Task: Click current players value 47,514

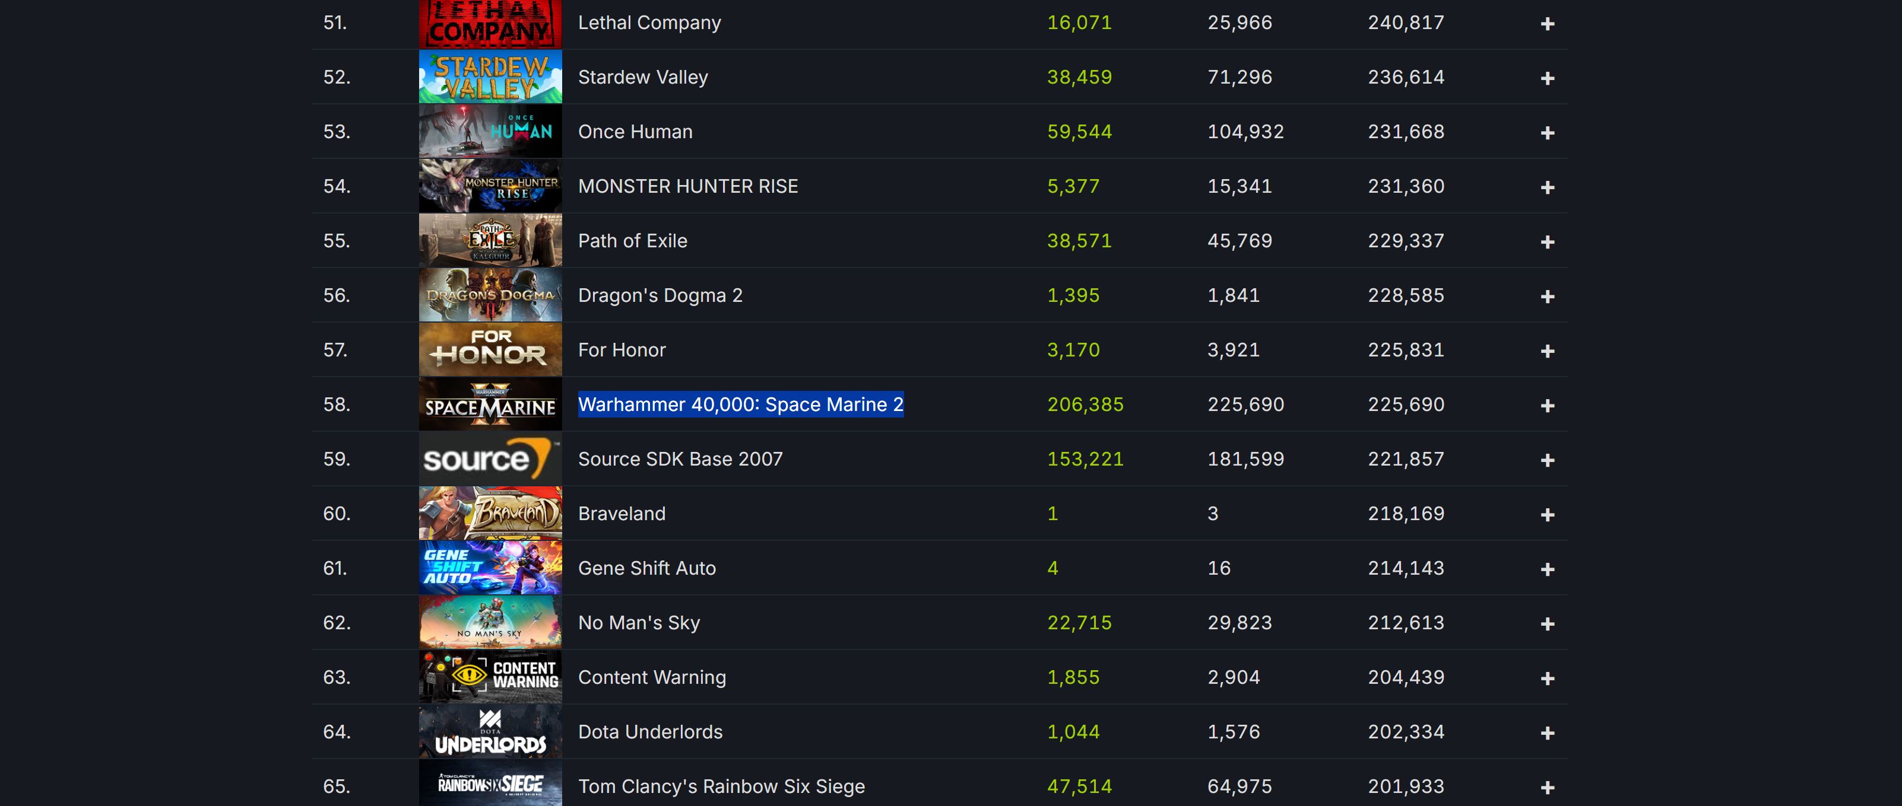Action: (1079, 787)
